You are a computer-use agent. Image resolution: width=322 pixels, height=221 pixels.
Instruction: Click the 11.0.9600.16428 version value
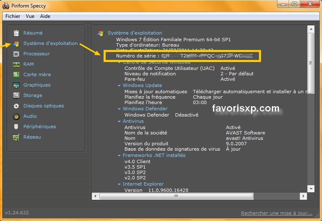(x=168, y=190)
